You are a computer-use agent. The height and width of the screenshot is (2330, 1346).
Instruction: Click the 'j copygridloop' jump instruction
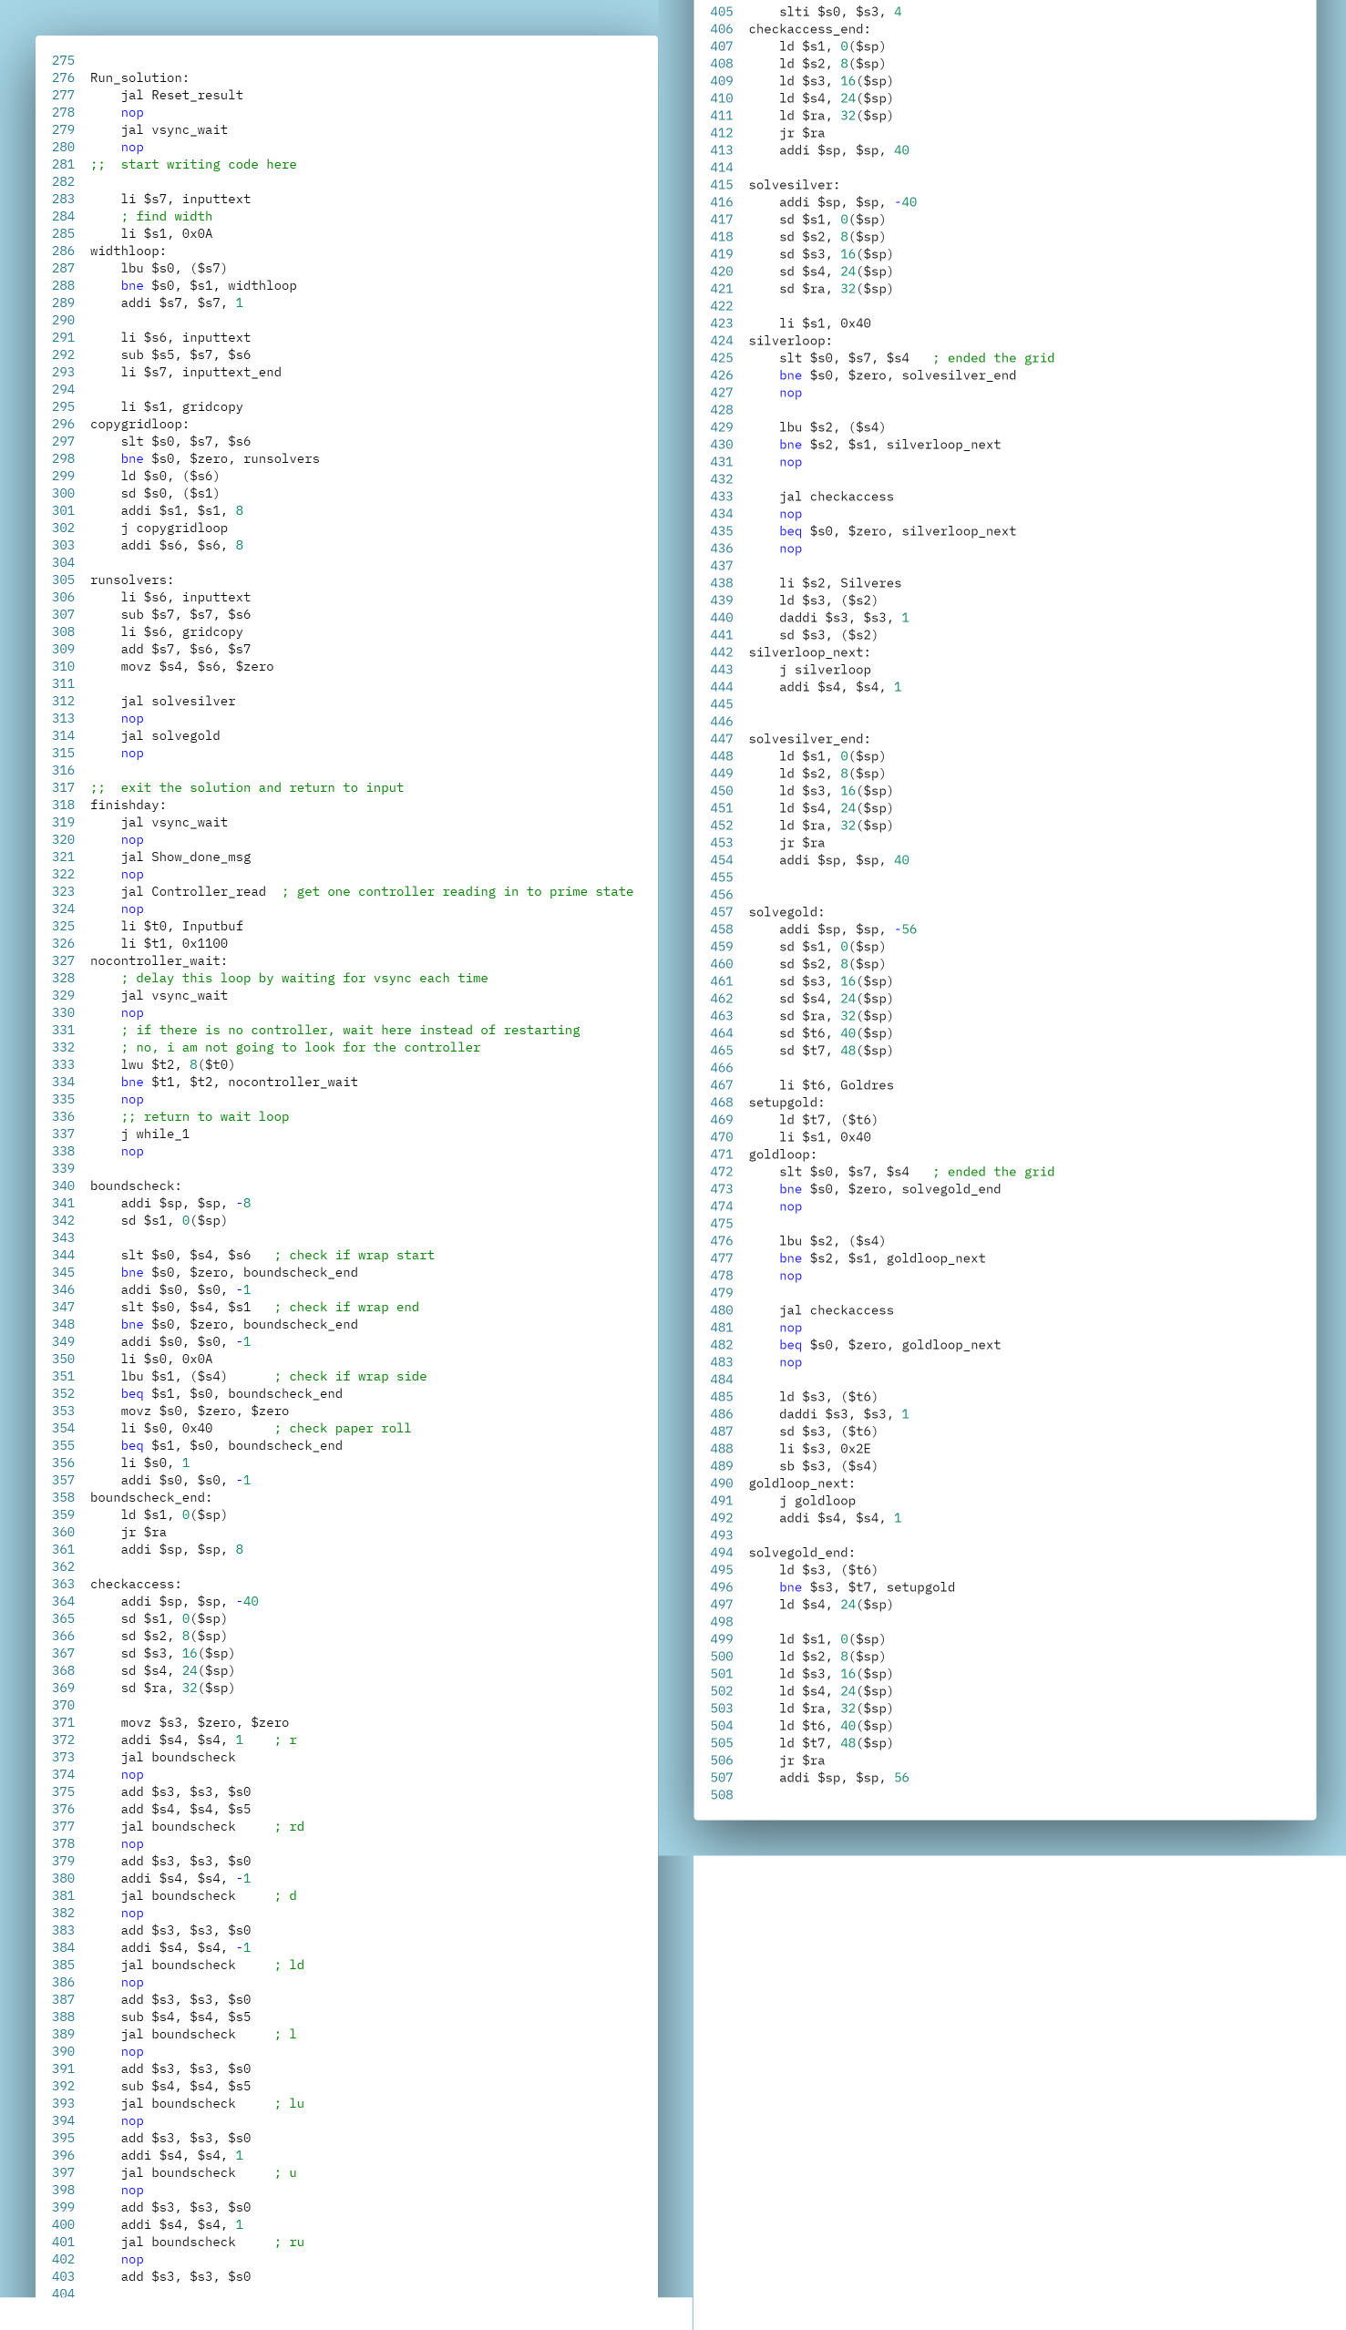coord(174,528)
